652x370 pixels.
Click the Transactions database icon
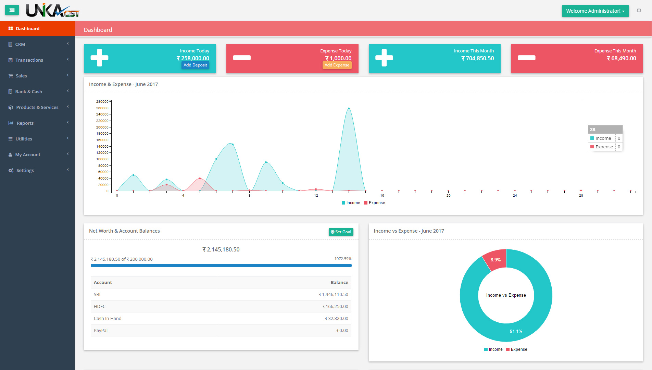11,60
